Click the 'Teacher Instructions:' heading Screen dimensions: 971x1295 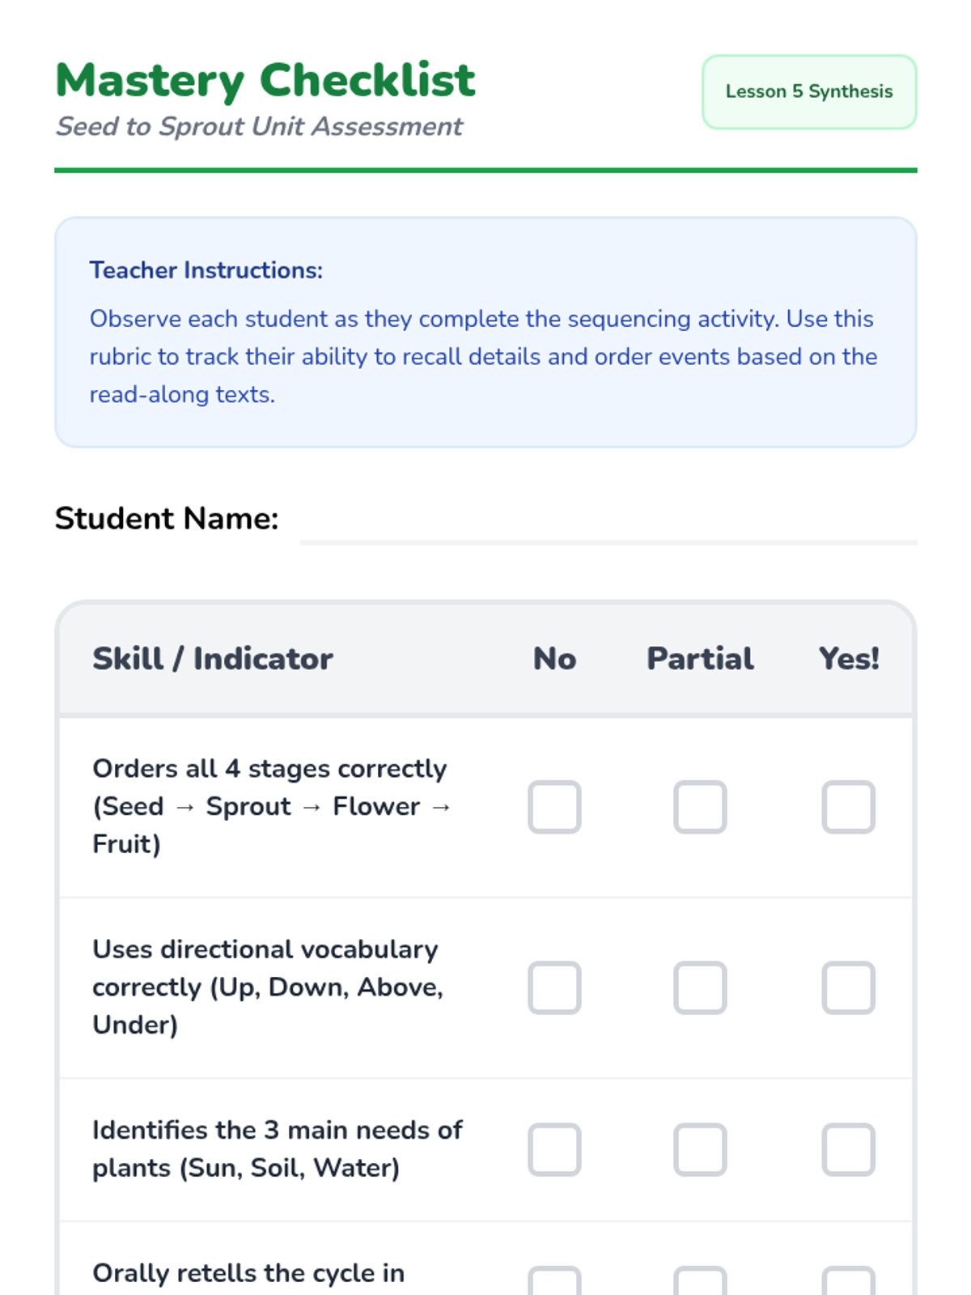pos(206,270)
